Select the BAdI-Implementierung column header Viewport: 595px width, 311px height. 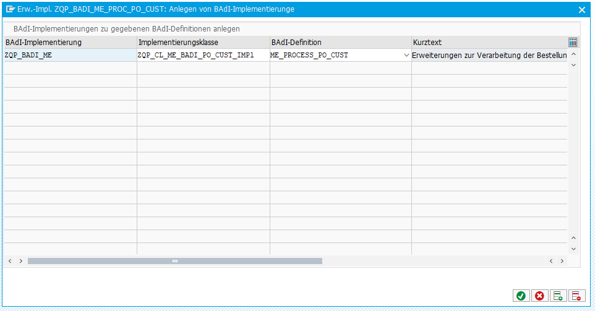pos(70,42)
